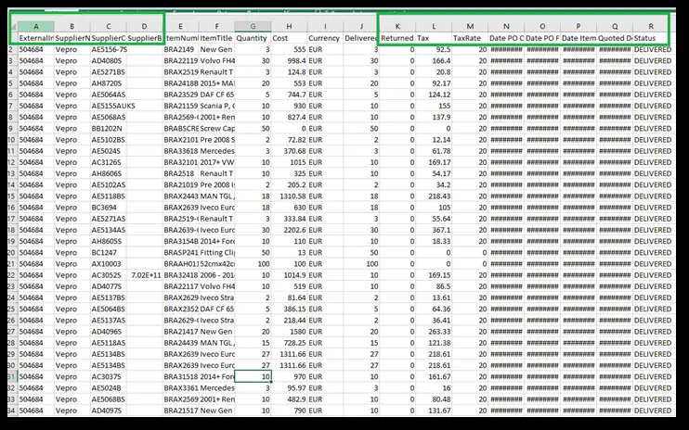Screen dimensions: 689x430
Task: Select column R header
Action: tap(651, 26)
